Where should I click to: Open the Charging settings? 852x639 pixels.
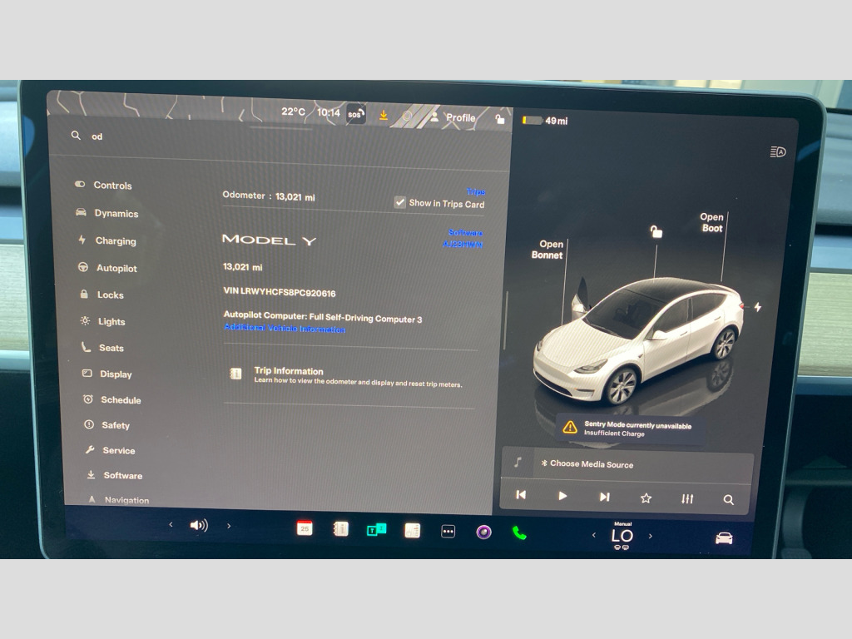pos(107,240)
